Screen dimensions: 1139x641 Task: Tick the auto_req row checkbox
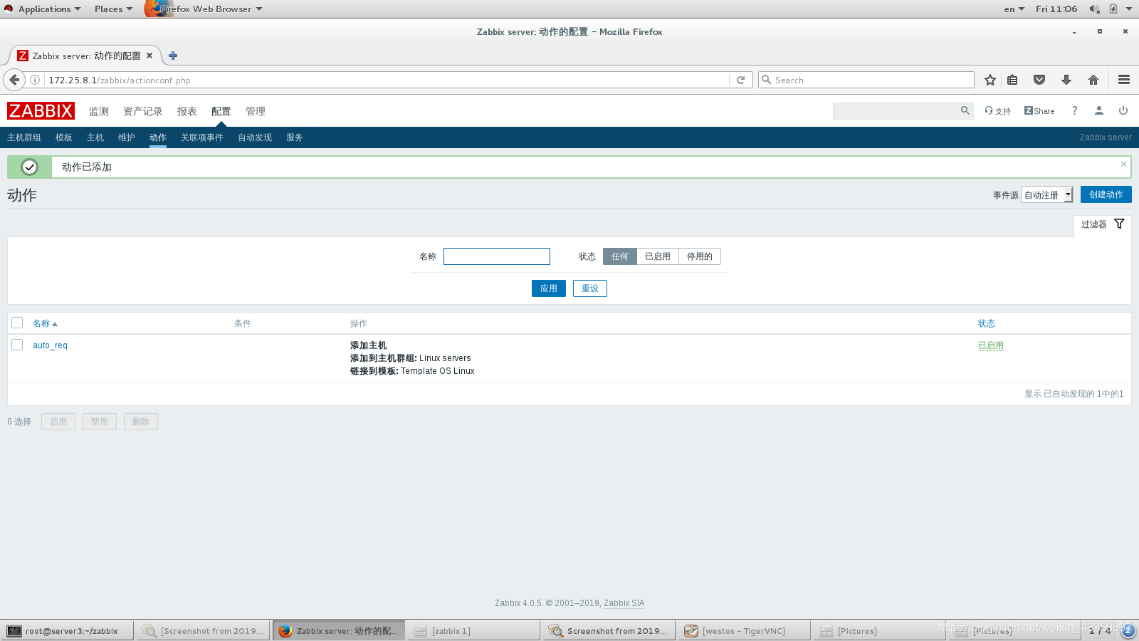(x=17, y=345)
